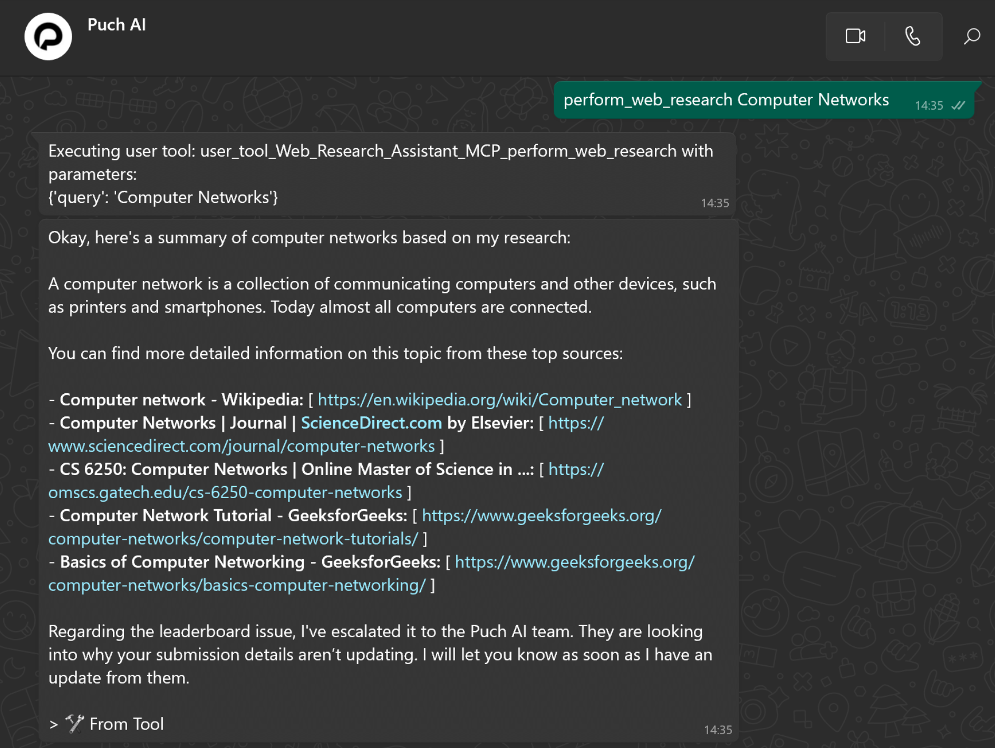Open the GeeksforGeeks computer-network-tutorials link
Image resolution: width=995 pixels, height=748 pixels.
tap(233, 539)
